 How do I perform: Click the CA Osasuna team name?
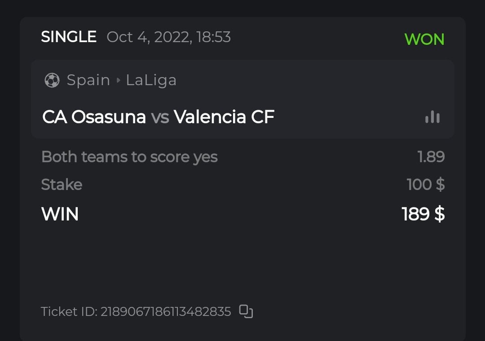[x=94, y=117]
